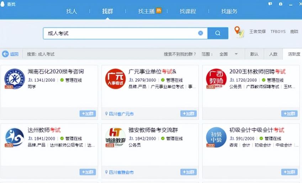302x183 pixels.
Task: Sort results by 活跃度
Action: tap(293, 54)
